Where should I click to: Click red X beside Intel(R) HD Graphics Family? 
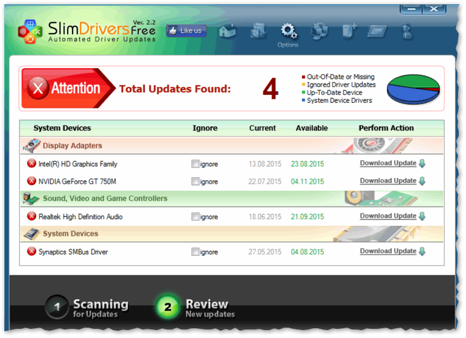coord(32,163)
